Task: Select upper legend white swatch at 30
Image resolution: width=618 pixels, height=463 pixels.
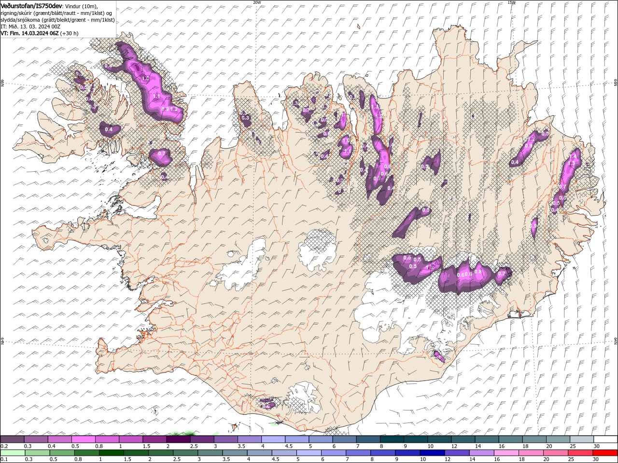Action: [605, 439]
